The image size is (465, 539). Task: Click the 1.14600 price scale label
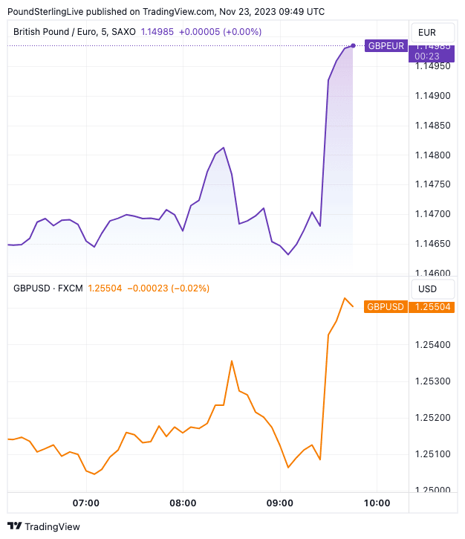click(x=433, y=274)
